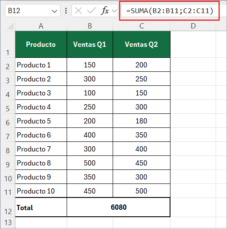The image size is (227, 229).
Task: Click the cell labeled Producto 3
Action: pyautogui.click(x=41, y=93)
